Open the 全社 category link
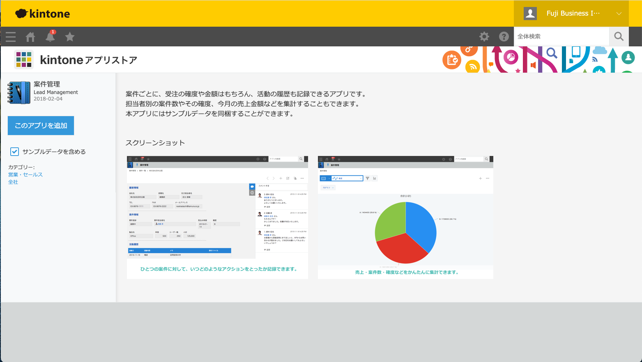This screenshot has height=362, width=642. [x=13, y=182]
